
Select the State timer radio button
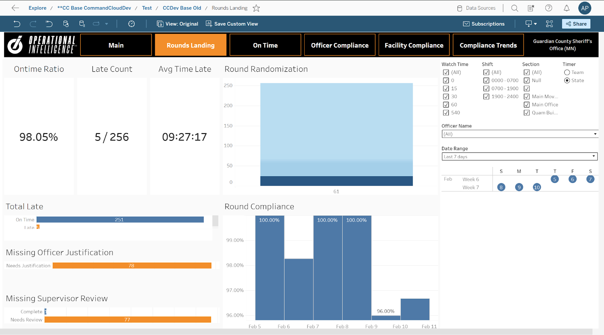coord(567,80)
